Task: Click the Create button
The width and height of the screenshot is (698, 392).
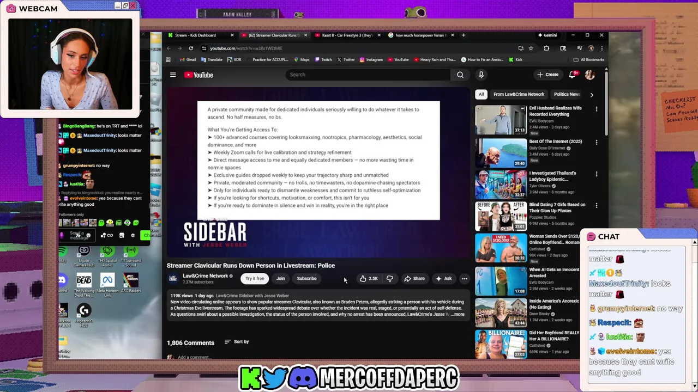Action: click(x=547, y=75)
